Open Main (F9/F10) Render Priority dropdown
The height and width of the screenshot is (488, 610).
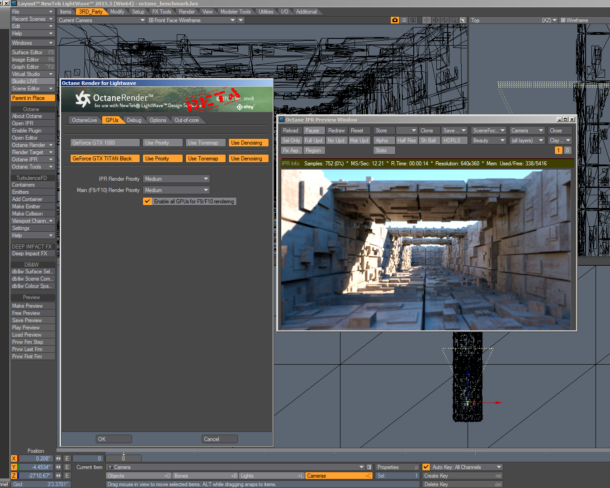pos(176,190)
